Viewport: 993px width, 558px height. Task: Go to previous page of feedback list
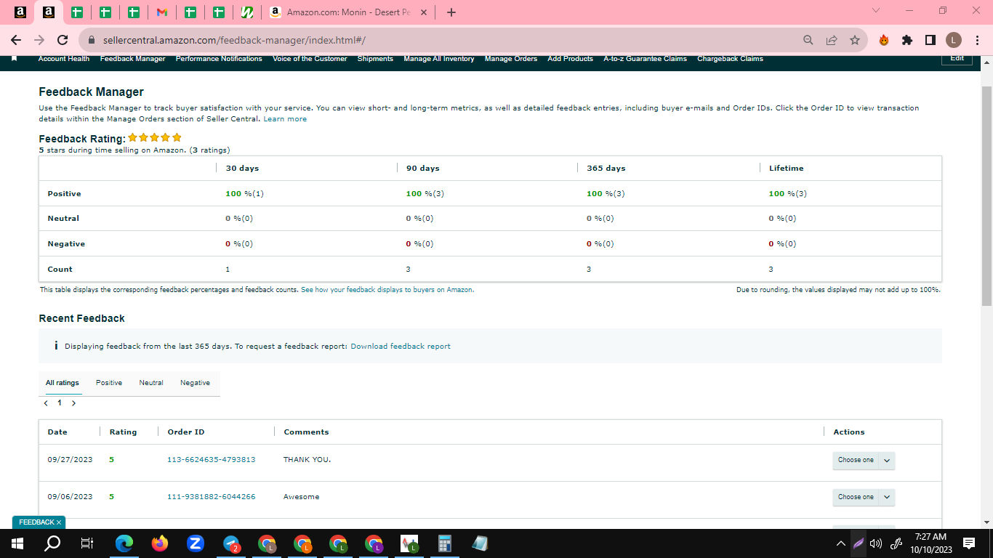click(46, 403)
